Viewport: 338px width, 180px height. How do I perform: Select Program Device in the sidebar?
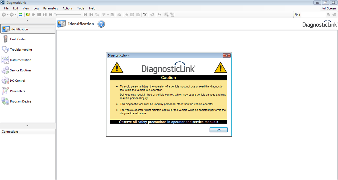click(28, 101)
